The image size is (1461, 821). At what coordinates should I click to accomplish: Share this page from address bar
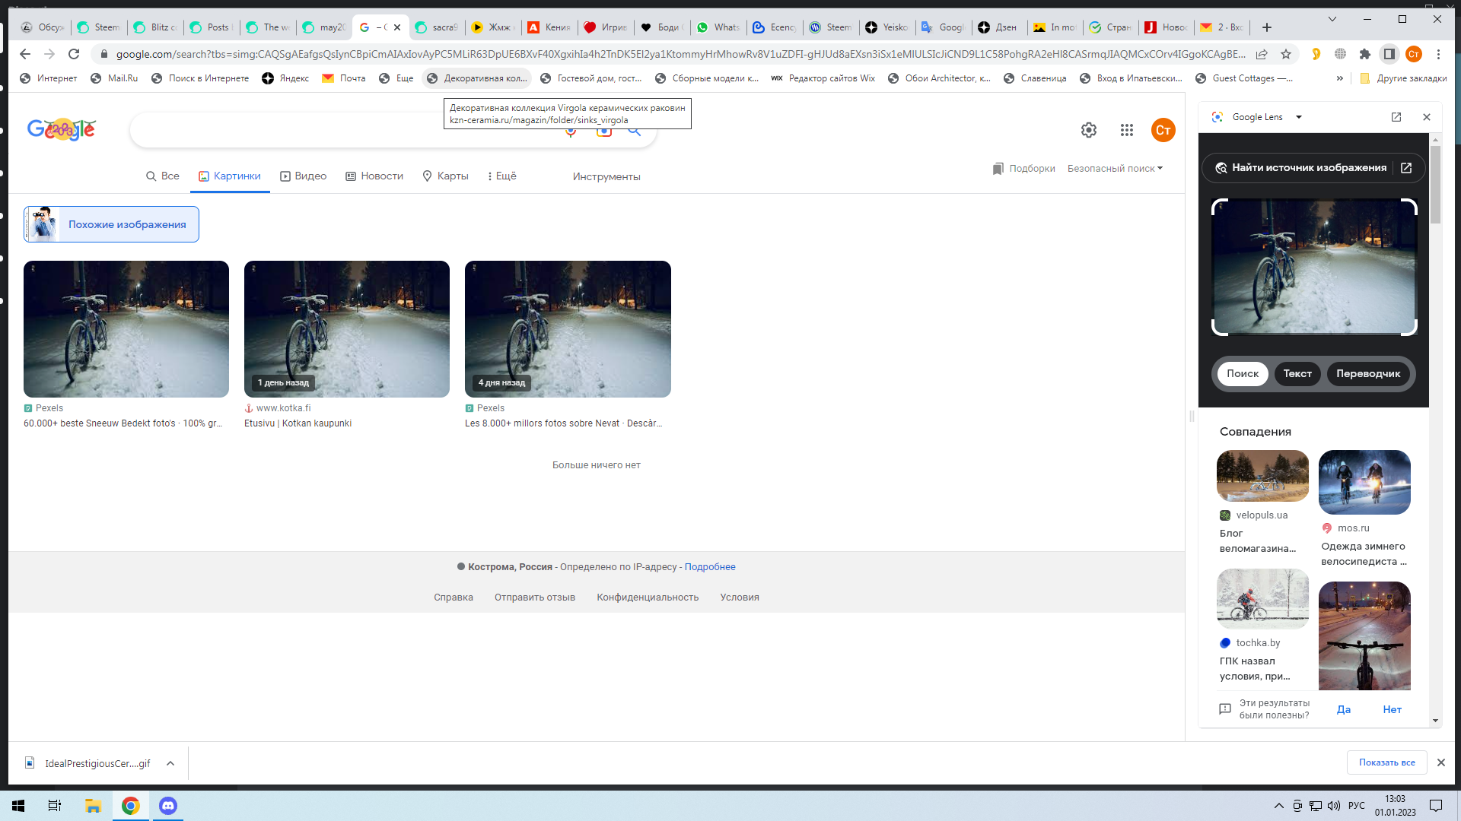coord(1262,54)
